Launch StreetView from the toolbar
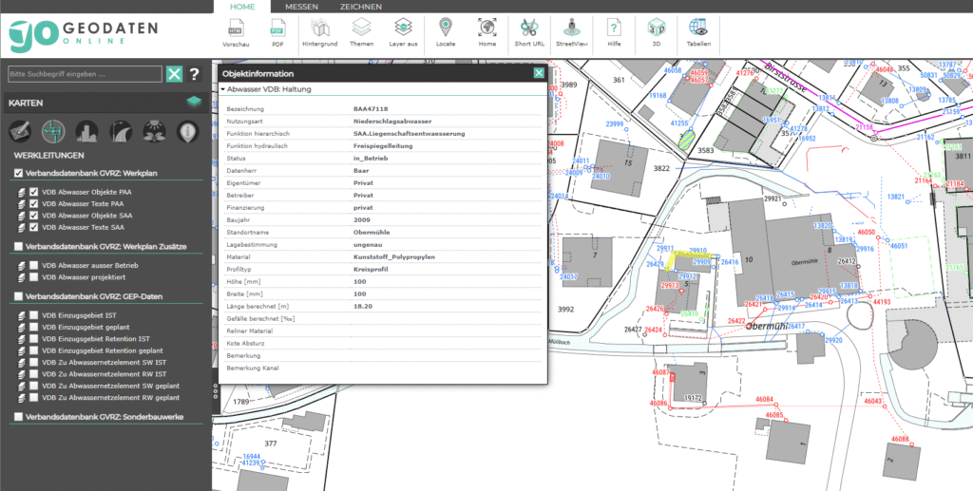Screen dimensions: 973x491 tap(571, 29)
